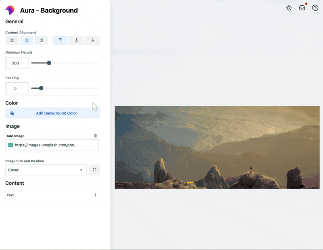Select right content alignment
The image size is (323, 250).
(x=41, y=40)
